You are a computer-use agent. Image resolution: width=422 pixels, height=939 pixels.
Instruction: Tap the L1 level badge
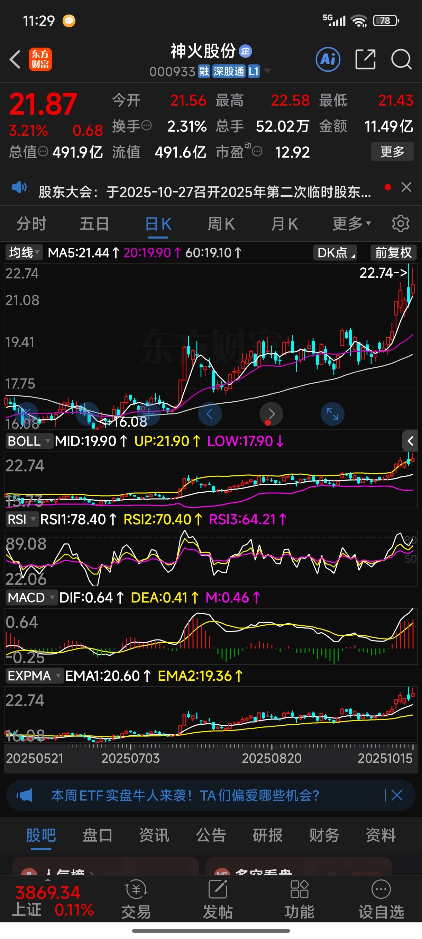pyautogui.click(x=254, y=71)
